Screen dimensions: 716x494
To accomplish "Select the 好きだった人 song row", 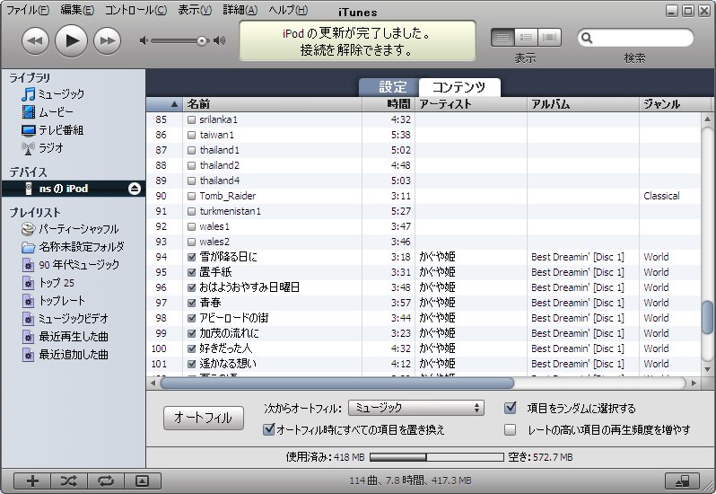I will pyautogui.click(x=423, y=348).
